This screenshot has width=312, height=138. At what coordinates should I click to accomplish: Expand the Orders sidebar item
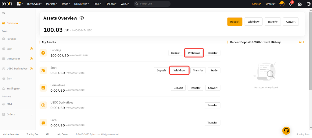(x=18, y=114)
